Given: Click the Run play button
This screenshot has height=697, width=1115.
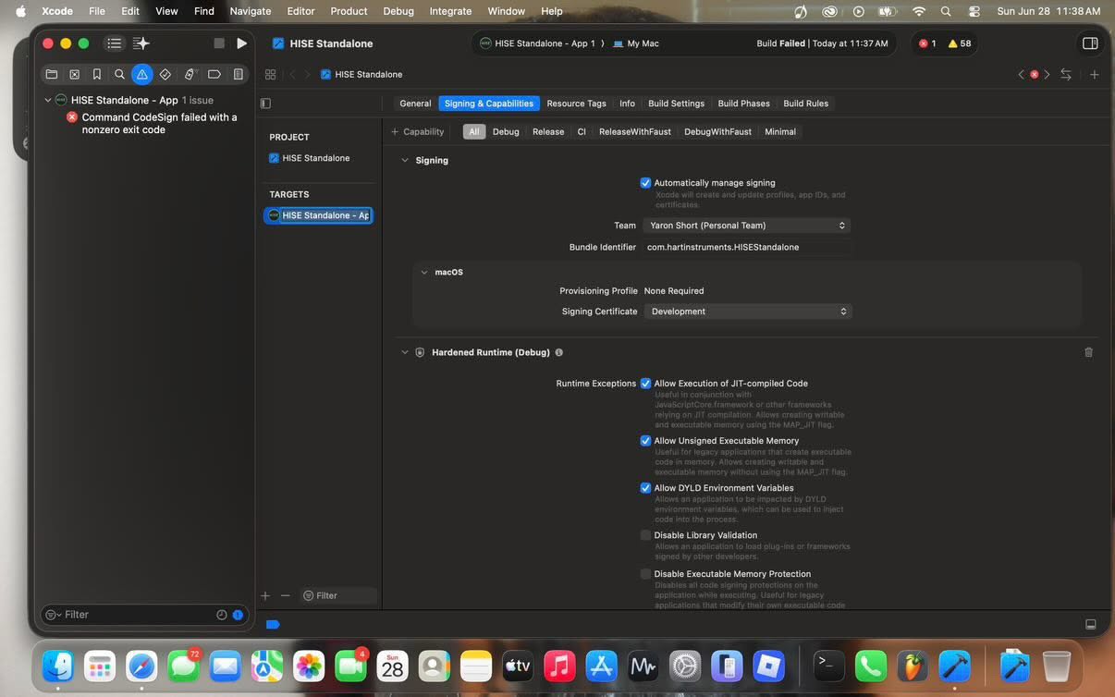Looking at the screenshot, I should [241, 43].
